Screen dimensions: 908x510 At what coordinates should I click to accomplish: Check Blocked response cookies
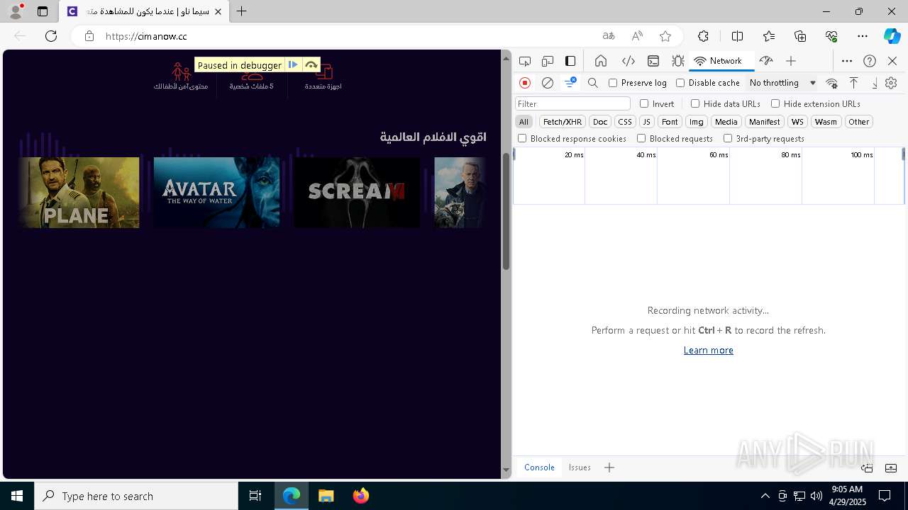[x=522, y=139]
